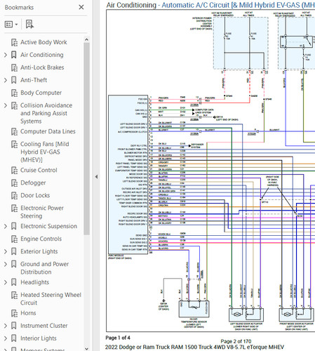Open Ground and Power Distribution bookmark
315x351 pixels.
44,268
